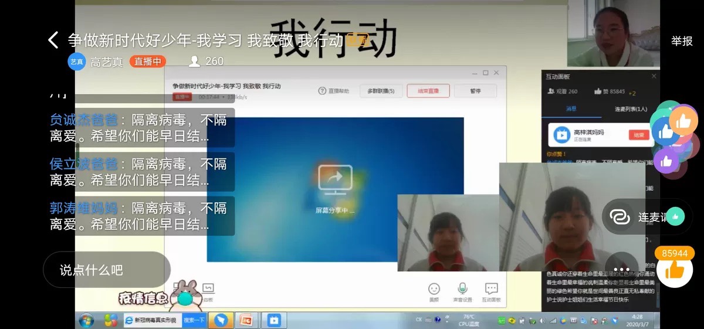This screenshot has height=329, width=704.
Task: Open 郭涛维妈妈's chat comment
Action: pos(138,216)
